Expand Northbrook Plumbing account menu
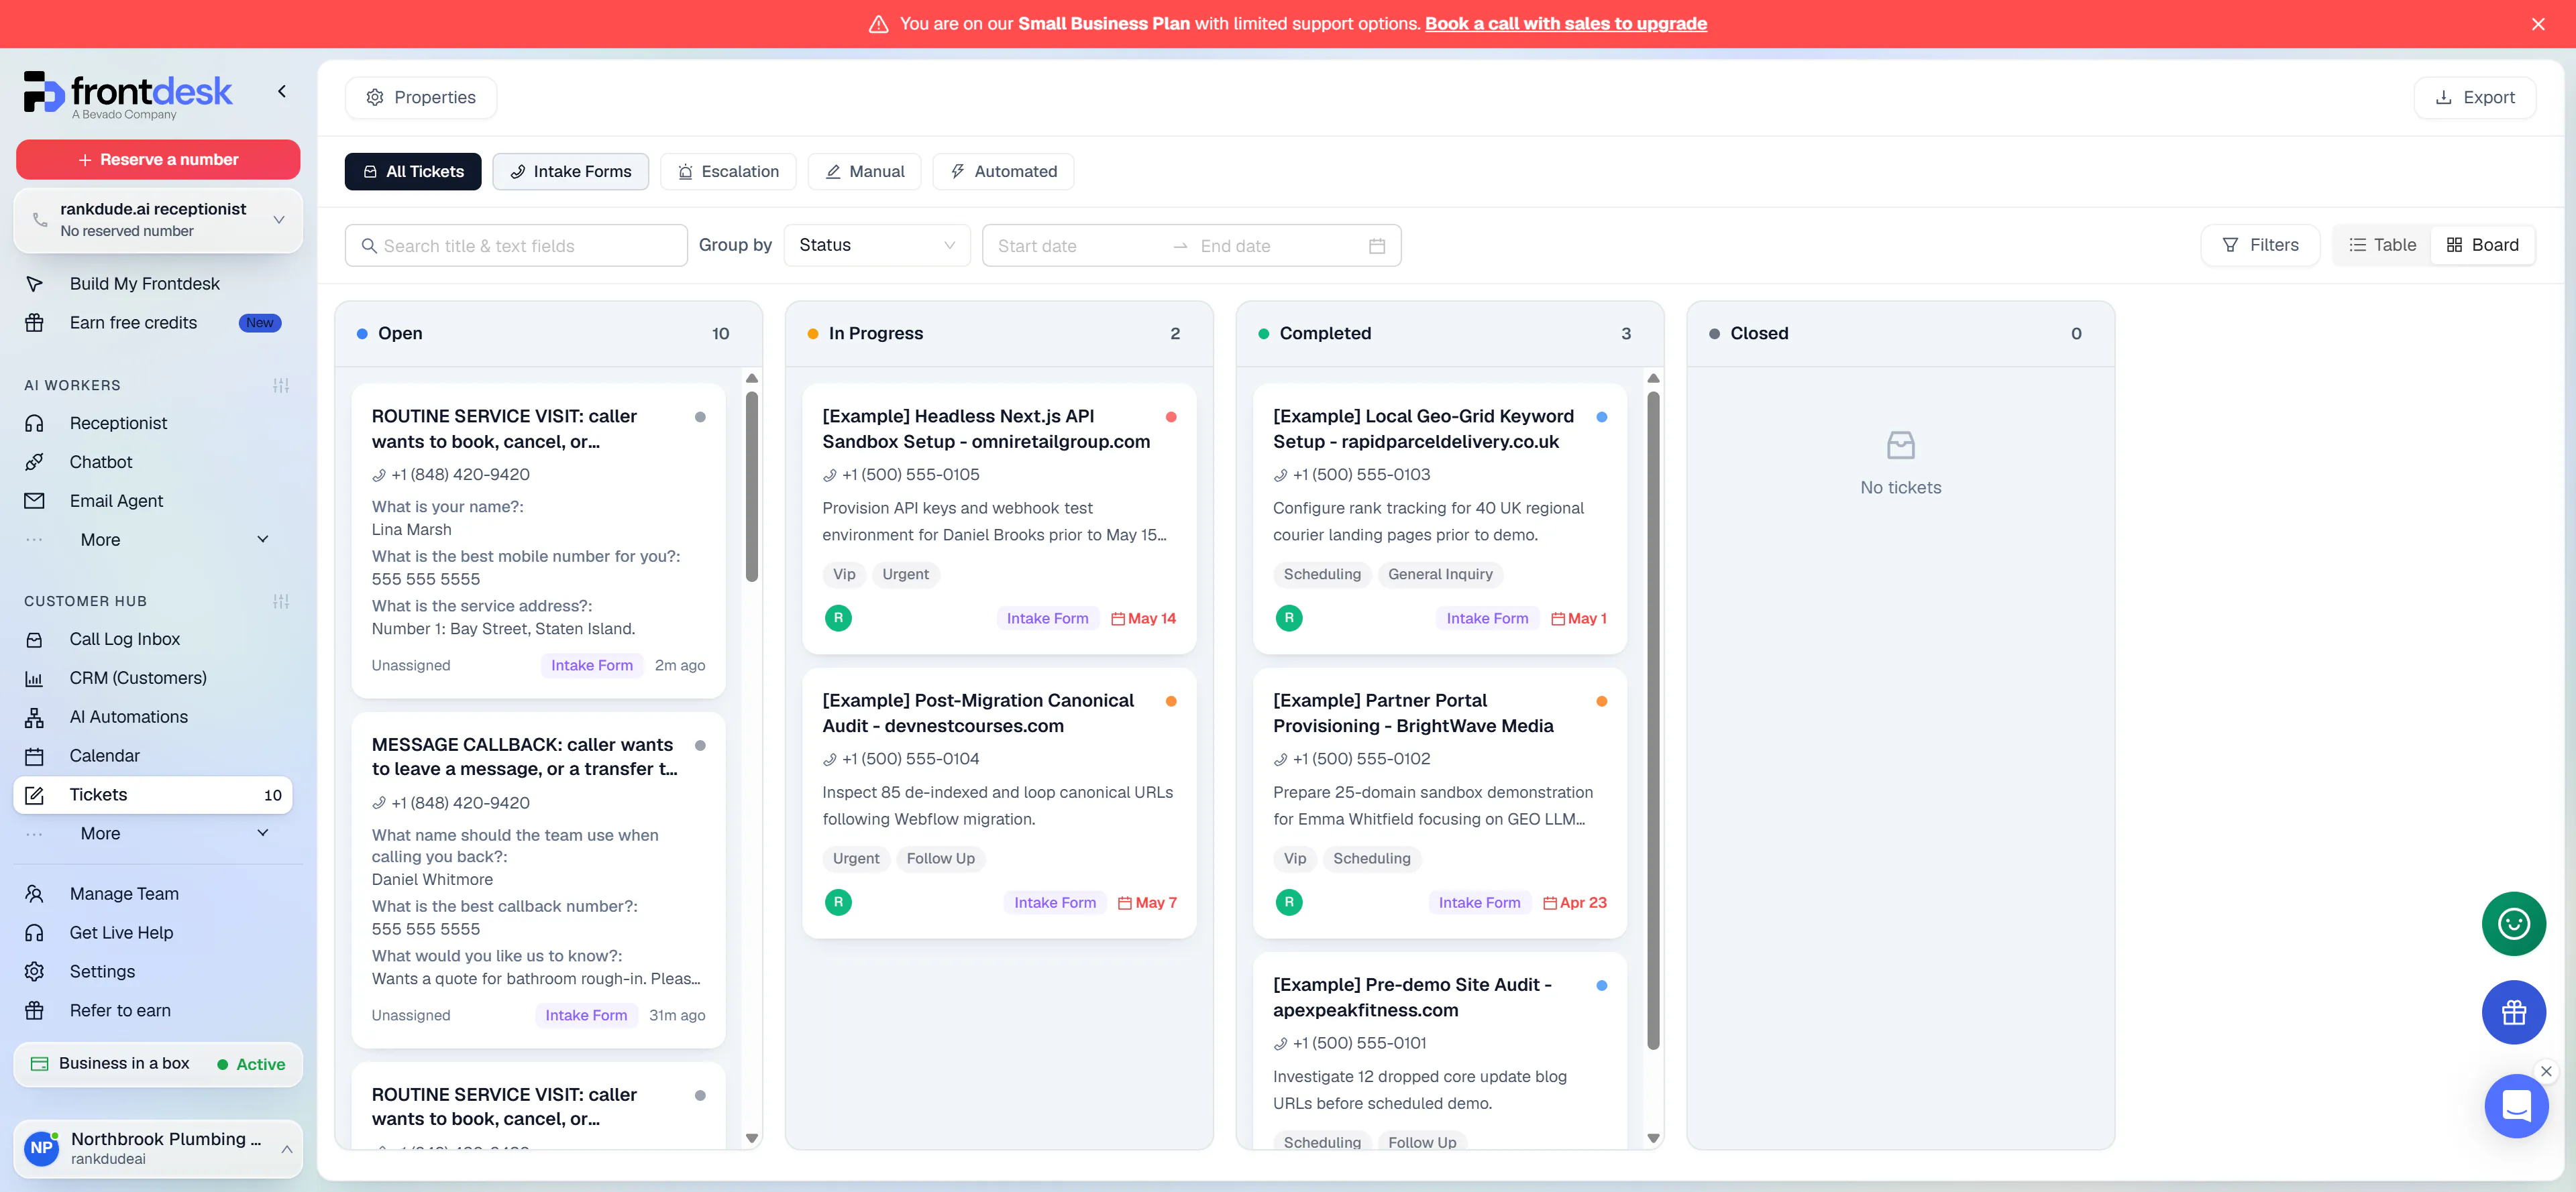 click(x=158, y=1148)
